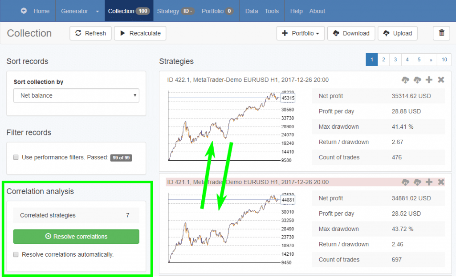Remove strategy 421.1 with X icon
This screenshot has width=456, height=277.
441,182
